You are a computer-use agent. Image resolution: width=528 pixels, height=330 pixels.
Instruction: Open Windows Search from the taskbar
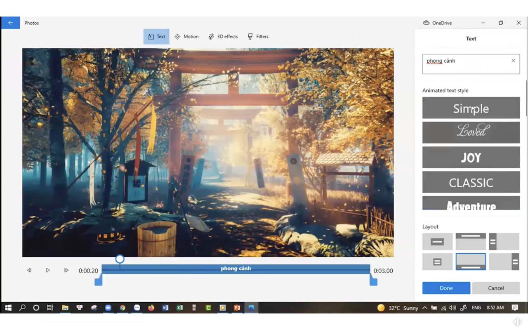coord(22,308)
